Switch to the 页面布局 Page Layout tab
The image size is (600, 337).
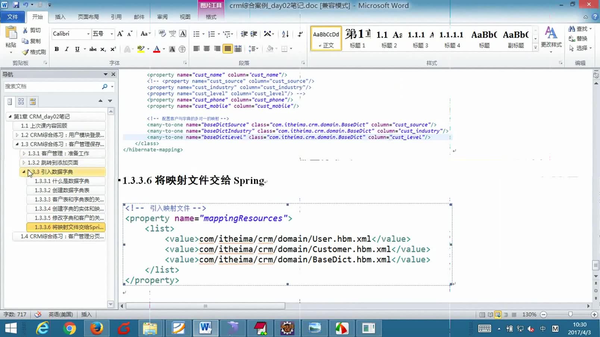[88, 17]
